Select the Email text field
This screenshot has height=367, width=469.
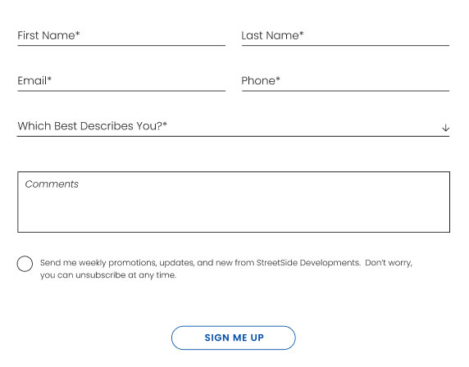coord(121,81)
